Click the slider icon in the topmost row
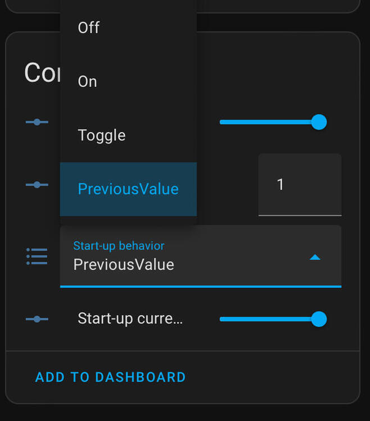Screen dimensions: 370x421 click(37, 122)
